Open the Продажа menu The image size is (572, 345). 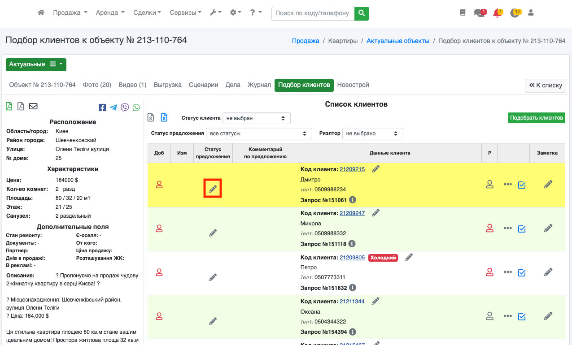pyautogui.click(x=70, y=13)
